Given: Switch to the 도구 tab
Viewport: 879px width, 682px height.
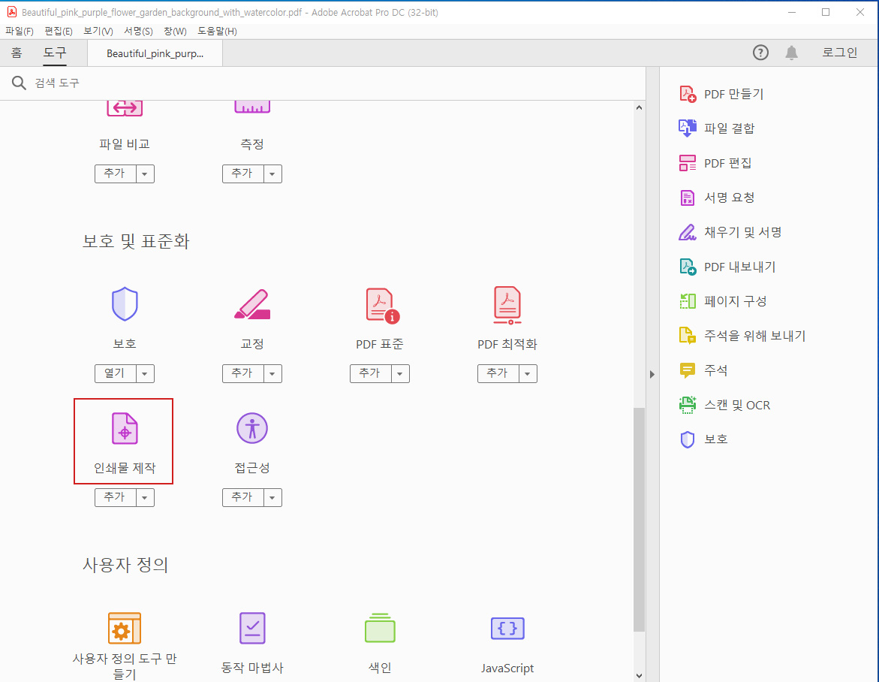Looking at the screenshot, I should tap(55, 53).
